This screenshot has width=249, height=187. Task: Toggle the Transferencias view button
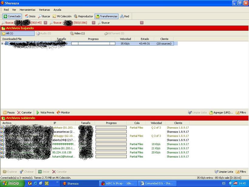106,16
